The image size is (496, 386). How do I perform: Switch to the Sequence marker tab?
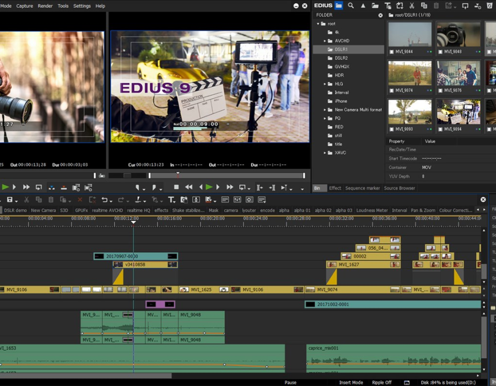tap(363, 188)
